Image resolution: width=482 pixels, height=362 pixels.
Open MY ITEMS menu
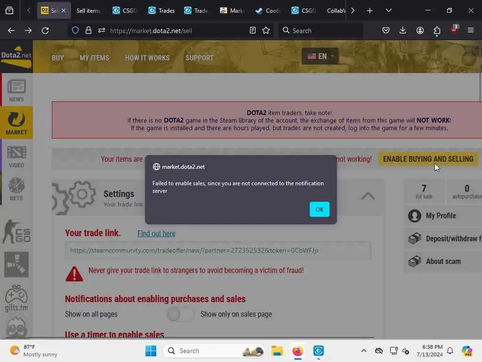pos(94,58)
